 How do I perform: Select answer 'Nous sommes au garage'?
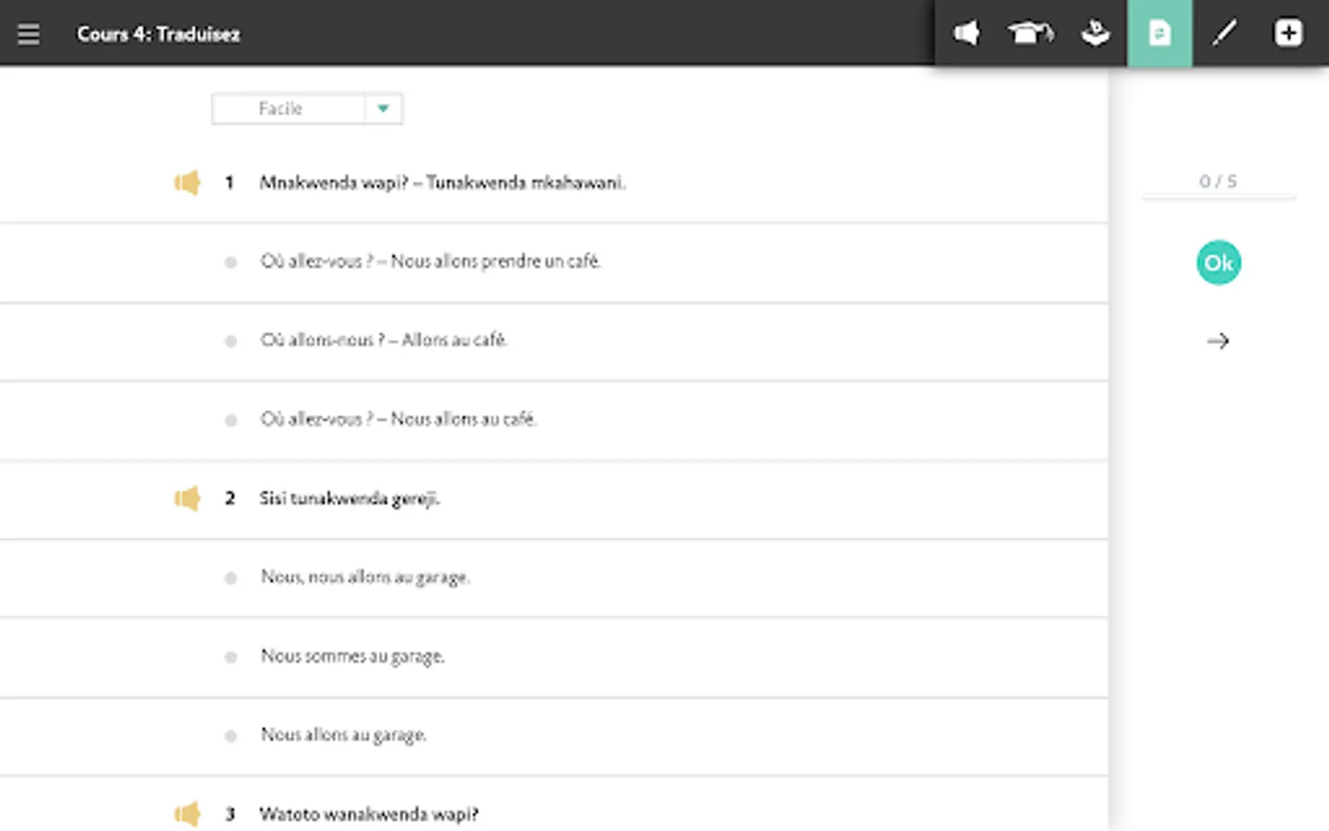click(353, 656)
